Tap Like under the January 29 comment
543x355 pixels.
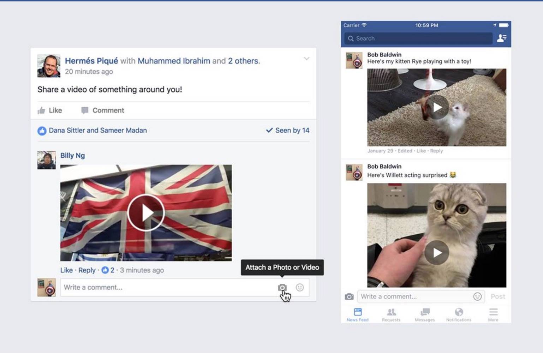[421, 151]
